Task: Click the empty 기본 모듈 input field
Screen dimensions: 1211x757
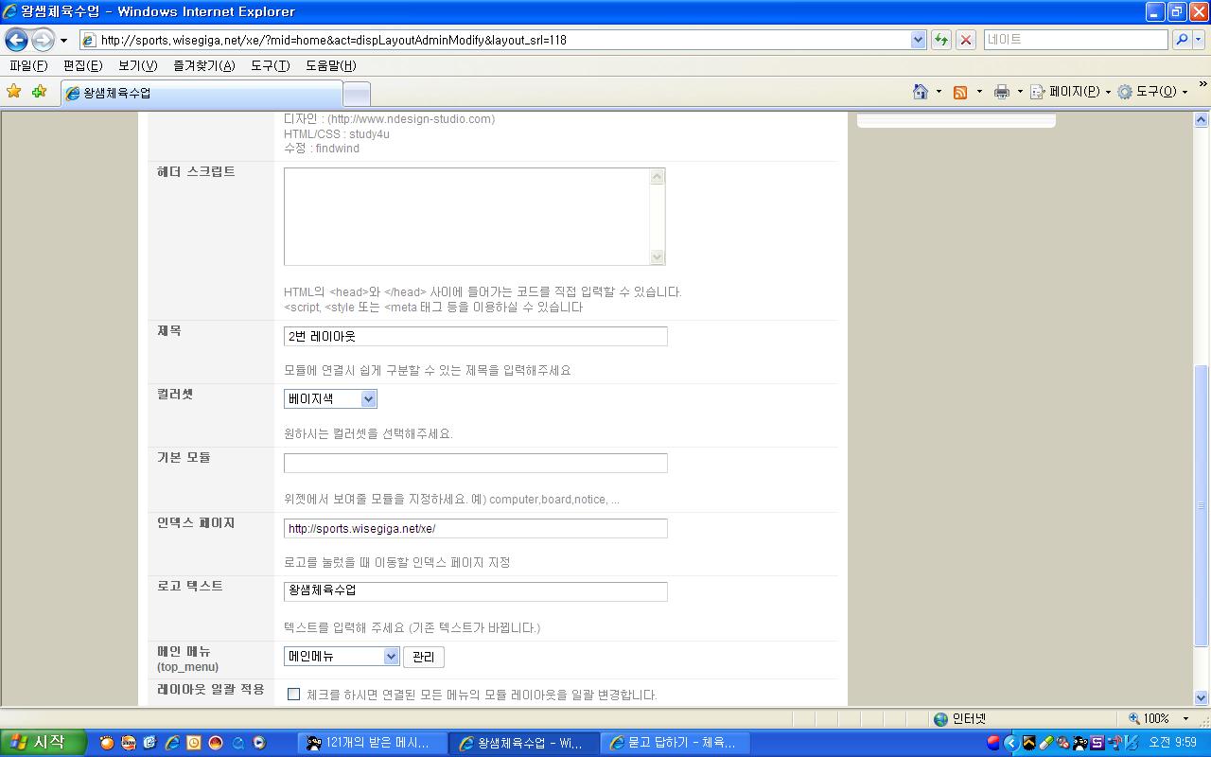Action: 476,463
